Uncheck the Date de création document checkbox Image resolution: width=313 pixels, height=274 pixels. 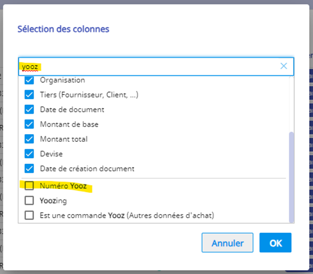(x=29, y=169)
